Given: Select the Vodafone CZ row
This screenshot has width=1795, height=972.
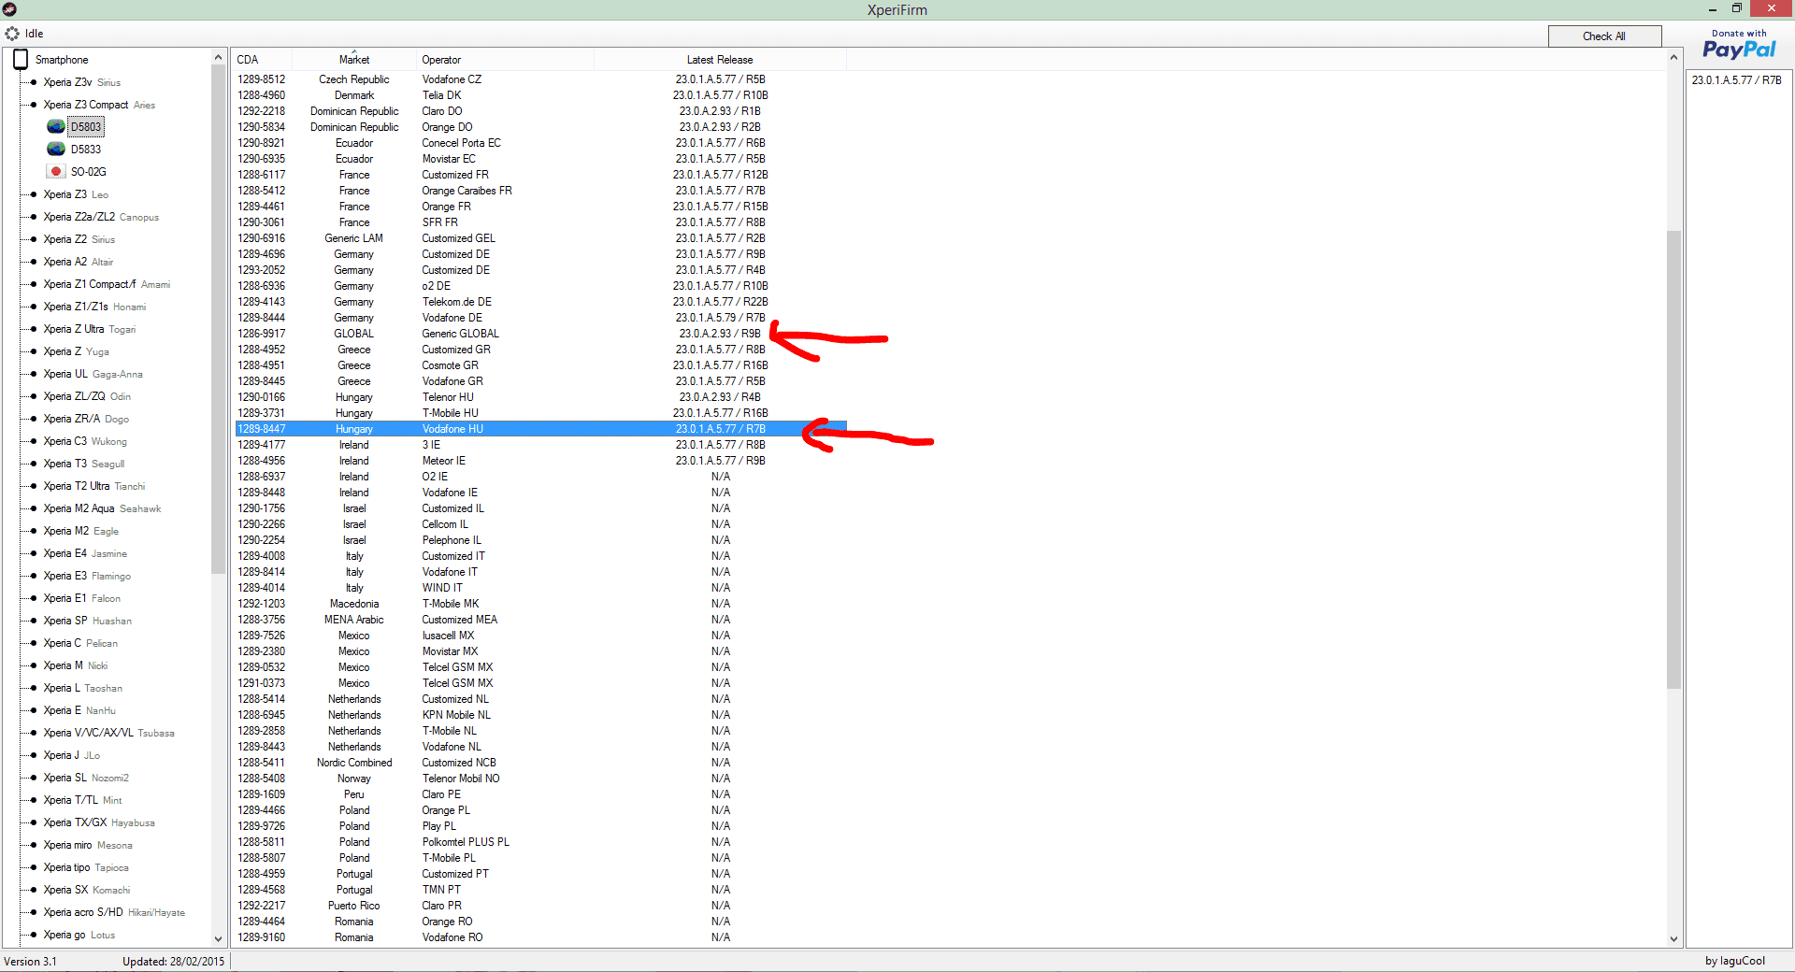Looking at the screenshot, I should coord(540,79).
